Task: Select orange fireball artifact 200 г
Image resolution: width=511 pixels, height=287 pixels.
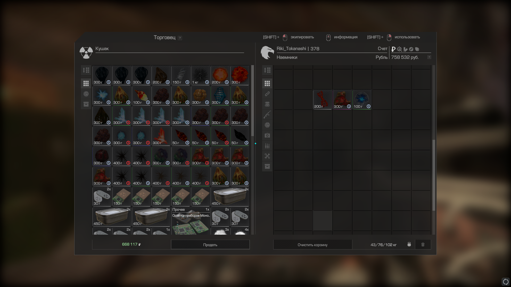Action: (x=220, y=75)
